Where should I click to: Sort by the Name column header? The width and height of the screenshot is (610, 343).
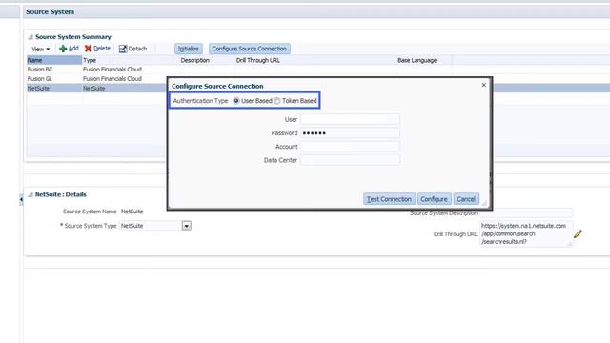[54, 60]
